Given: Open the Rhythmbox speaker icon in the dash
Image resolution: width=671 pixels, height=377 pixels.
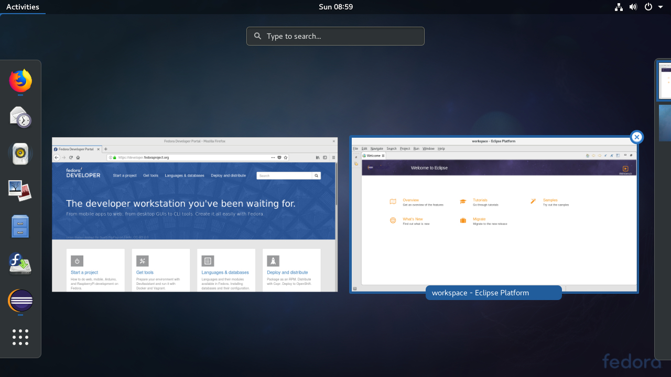Looking at the screenshot, I should click(20, 154).
